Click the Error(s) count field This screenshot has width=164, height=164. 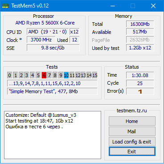(x=140, y=91)
